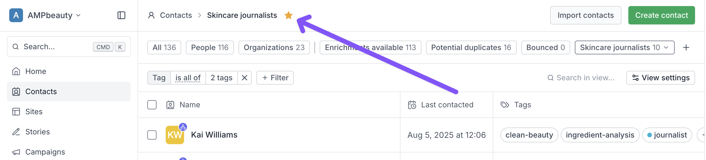This screenshot has height=160, width=706.
Task: Click Kai Williams avatar thumbnail
Action: point(175,135)
